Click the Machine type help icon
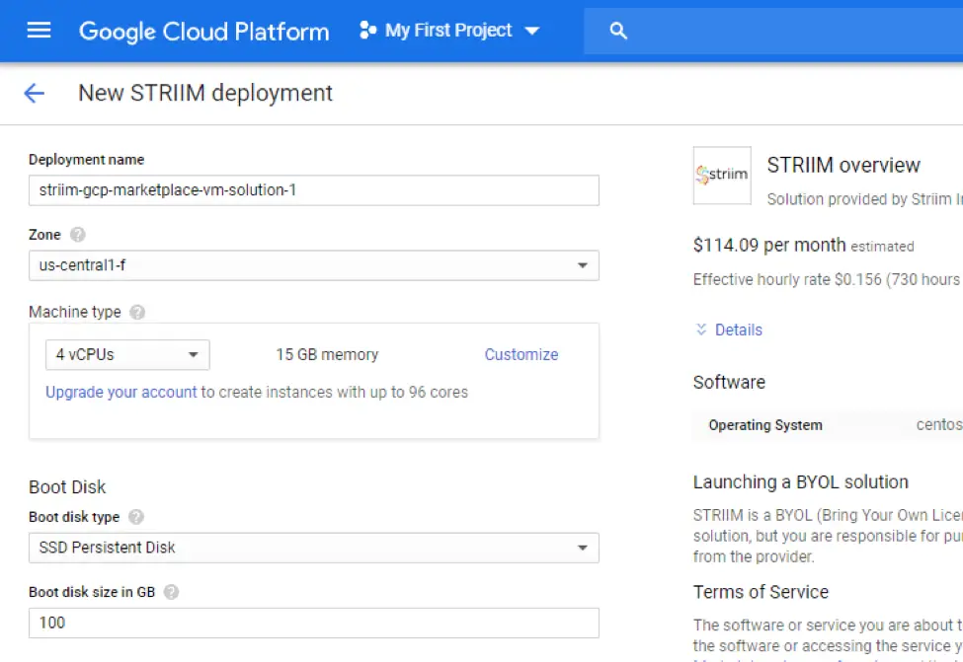The height and width of the screenshot is (662, 963). tap(137, 312)
